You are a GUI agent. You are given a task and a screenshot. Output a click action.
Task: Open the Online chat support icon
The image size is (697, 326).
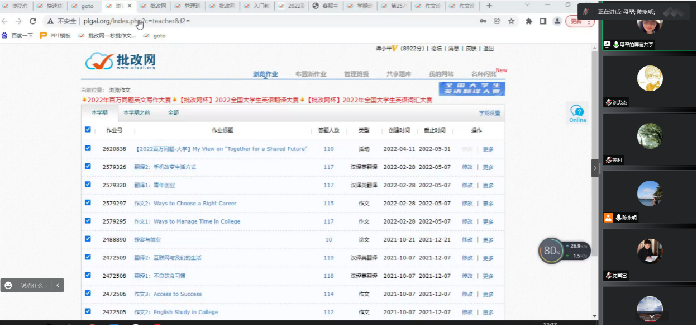pyautogui.click(x=577, y=113)
